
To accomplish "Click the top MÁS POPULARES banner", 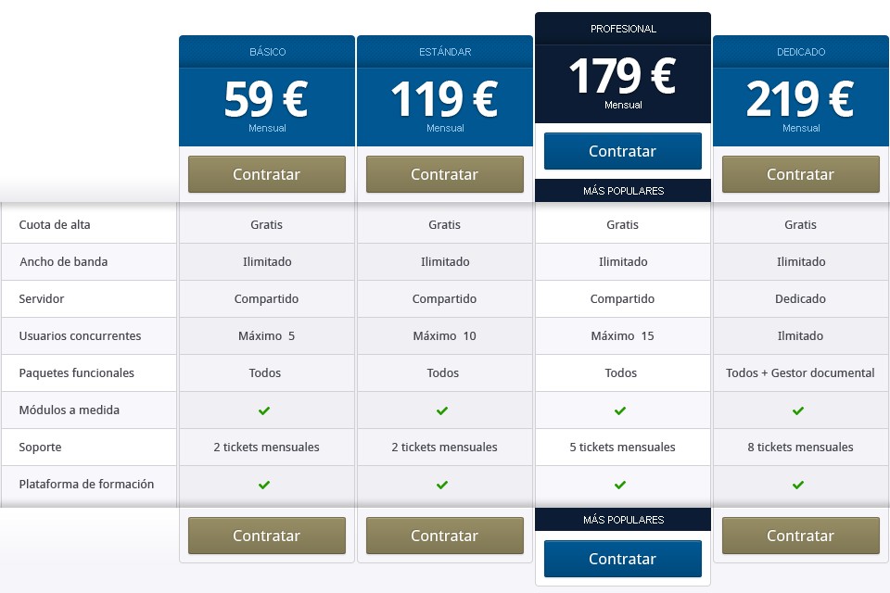I will tap(622, 190).
